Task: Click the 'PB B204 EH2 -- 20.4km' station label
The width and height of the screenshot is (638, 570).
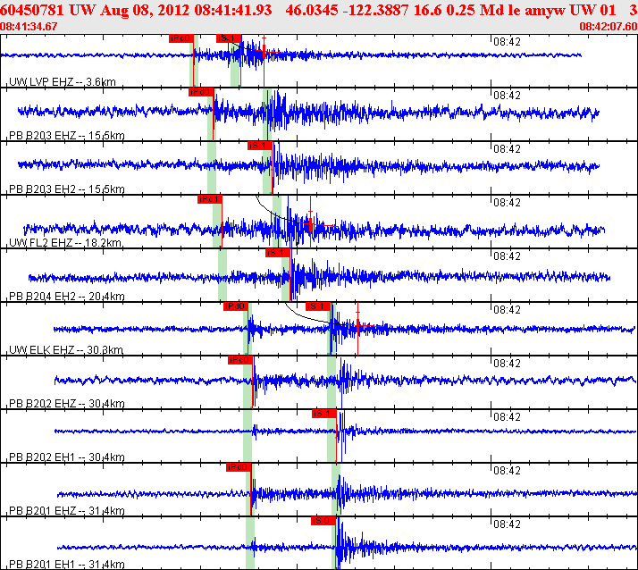Action: (67, 297)
